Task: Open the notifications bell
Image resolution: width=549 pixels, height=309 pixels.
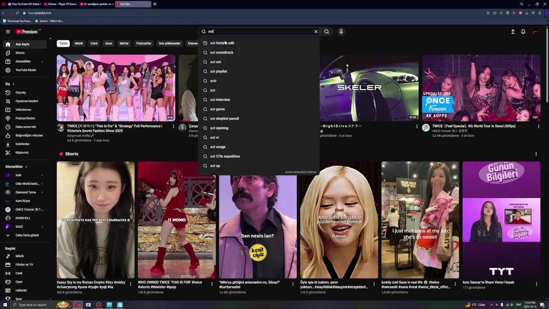Action: pos(523,31)
